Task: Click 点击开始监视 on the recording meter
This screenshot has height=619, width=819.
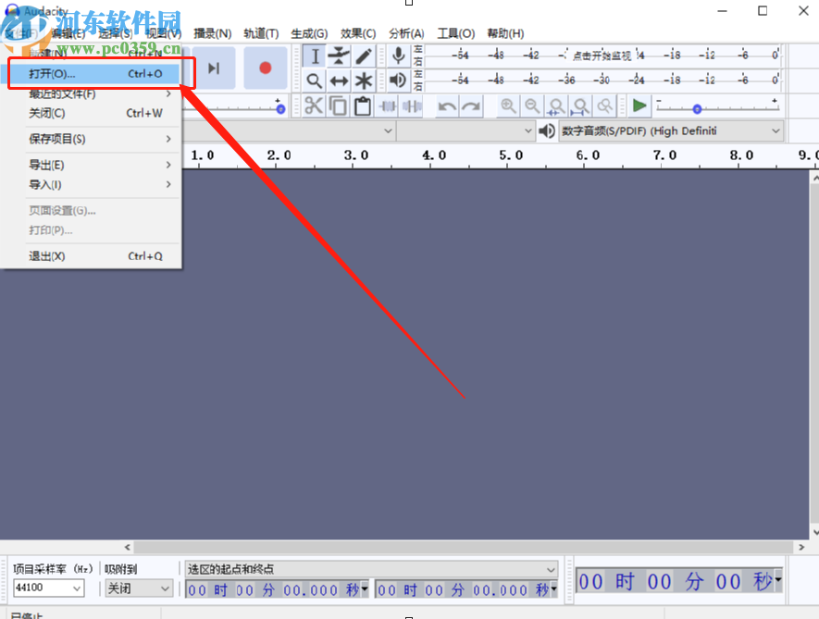Action: [602, 56]
